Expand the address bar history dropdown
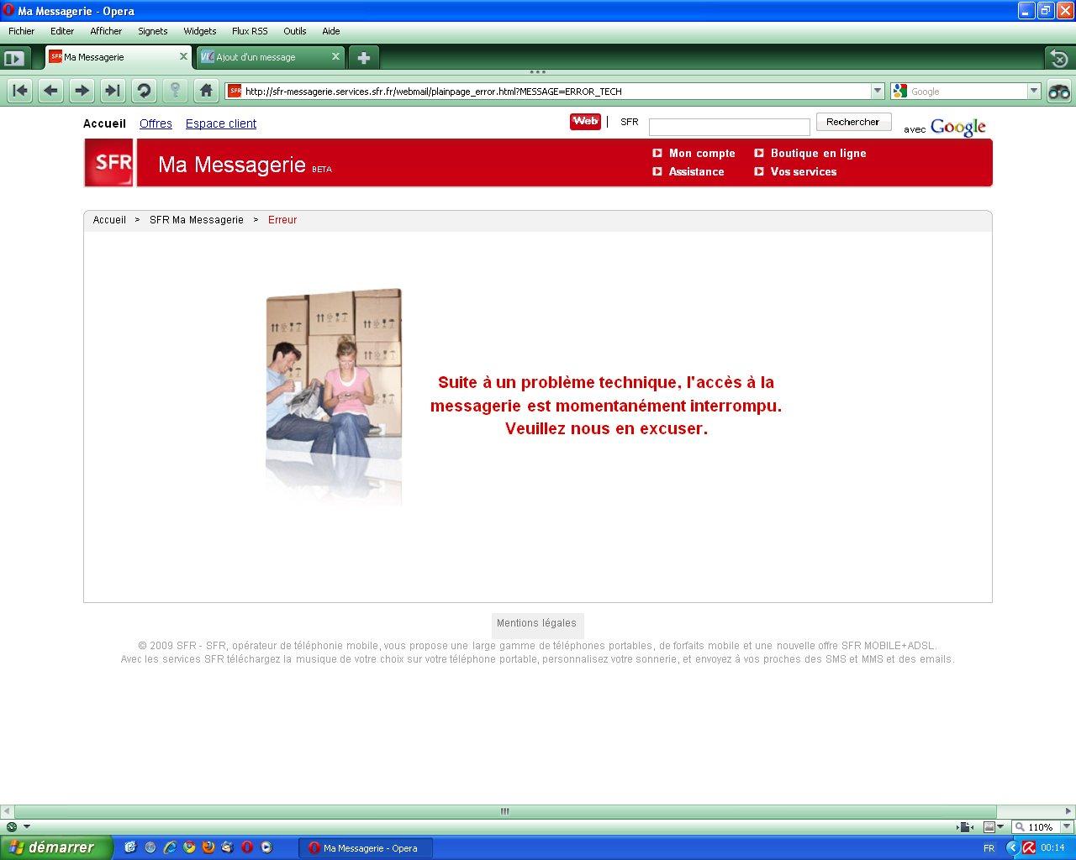 (x=878, y=91)
